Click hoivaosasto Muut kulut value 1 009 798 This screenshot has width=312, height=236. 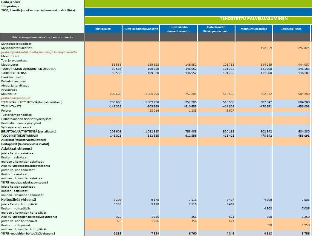152,94
